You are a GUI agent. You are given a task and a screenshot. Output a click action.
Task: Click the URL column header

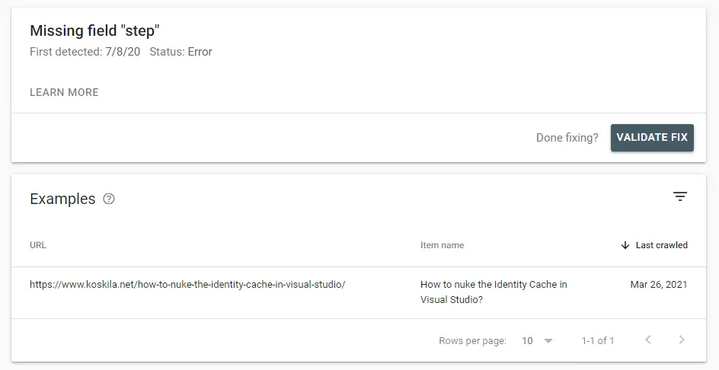38,245
